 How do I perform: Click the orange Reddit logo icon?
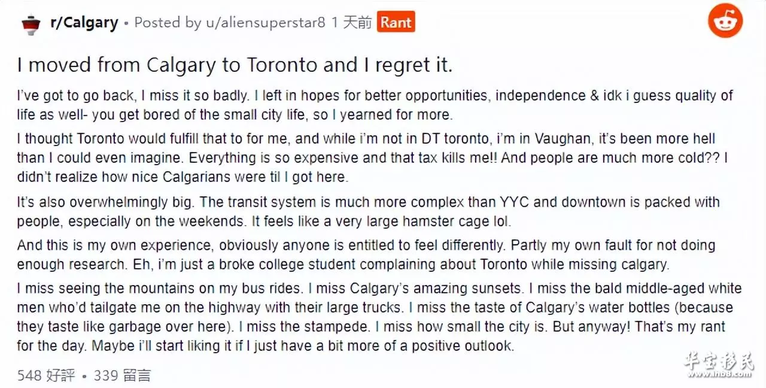coord(725,22)
